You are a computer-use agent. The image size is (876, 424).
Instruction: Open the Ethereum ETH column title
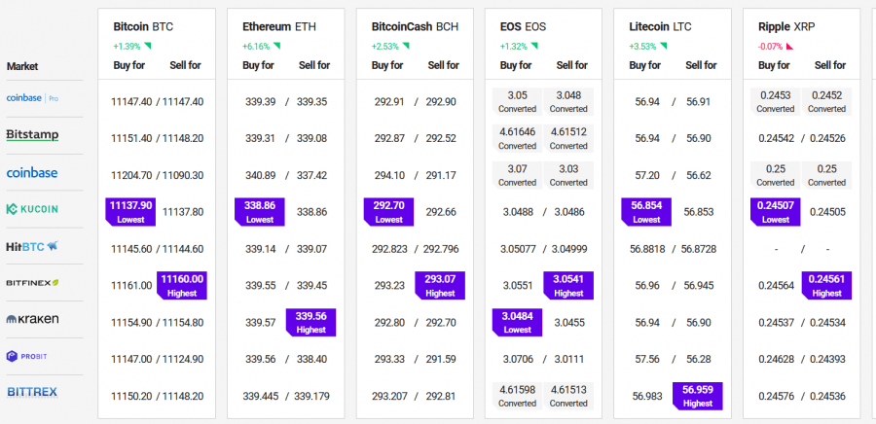pos(278,27)
